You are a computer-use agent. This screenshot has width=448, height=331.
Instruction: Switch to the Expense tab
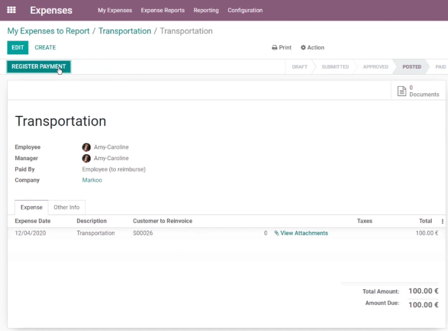click(x=32, y=207)
